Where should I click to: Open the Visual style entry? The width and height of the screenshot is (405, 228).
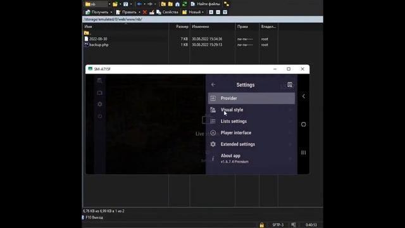[251, 110]
